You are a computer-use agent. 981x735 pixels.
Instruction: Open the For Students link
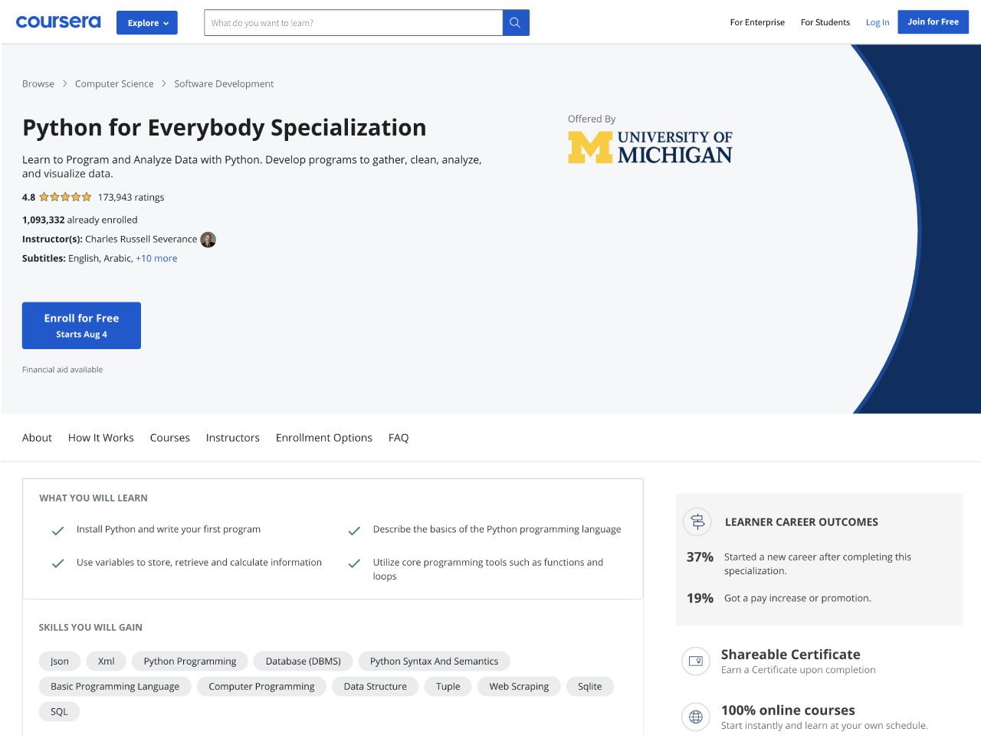pyautogui.click(x=825, y=22)
